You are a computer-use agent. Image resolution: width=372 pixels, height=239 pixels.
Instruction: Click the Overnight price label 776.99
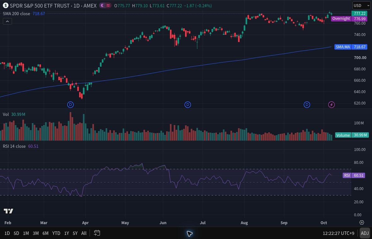tap(349, 19)
